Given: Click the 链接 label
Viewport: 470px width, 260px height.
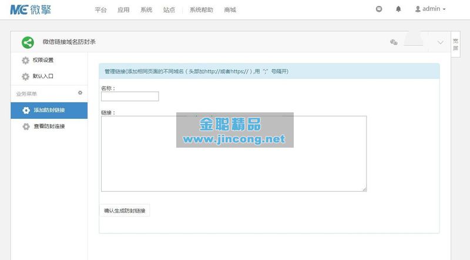Looking at the screenshot, I should tap(108, 112).
